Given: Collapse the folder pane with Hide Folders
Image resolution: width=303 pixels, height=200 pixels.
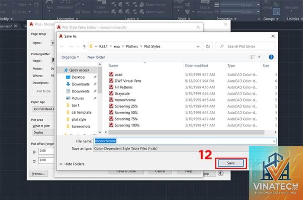Looking at the screenshot, I should click(x=72, y=164).
